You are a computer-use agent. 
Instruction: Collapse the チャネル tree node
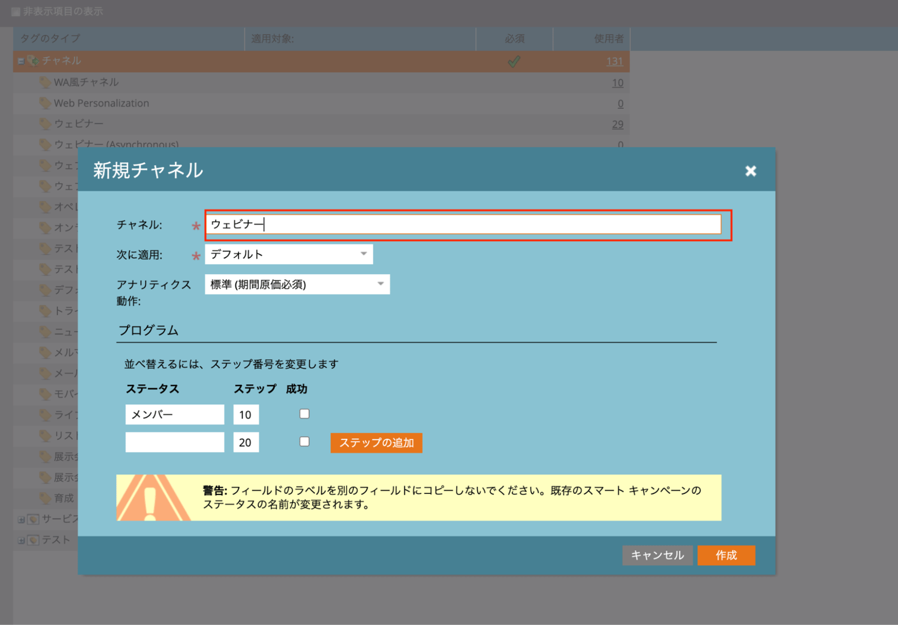[21, 61]
